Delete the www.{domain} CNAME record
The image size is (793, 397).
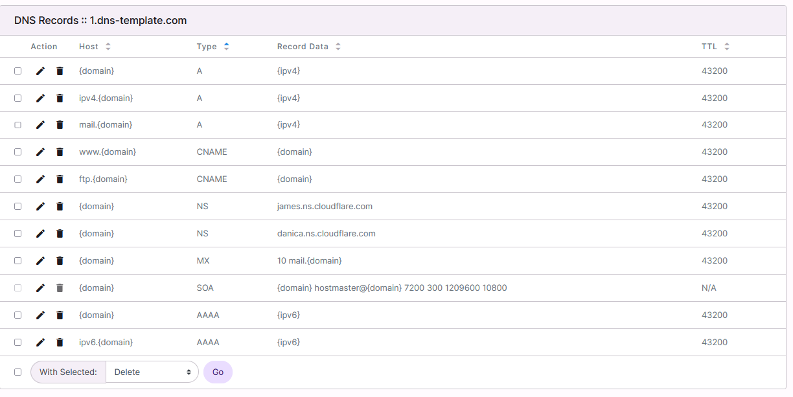click(59, 152)
